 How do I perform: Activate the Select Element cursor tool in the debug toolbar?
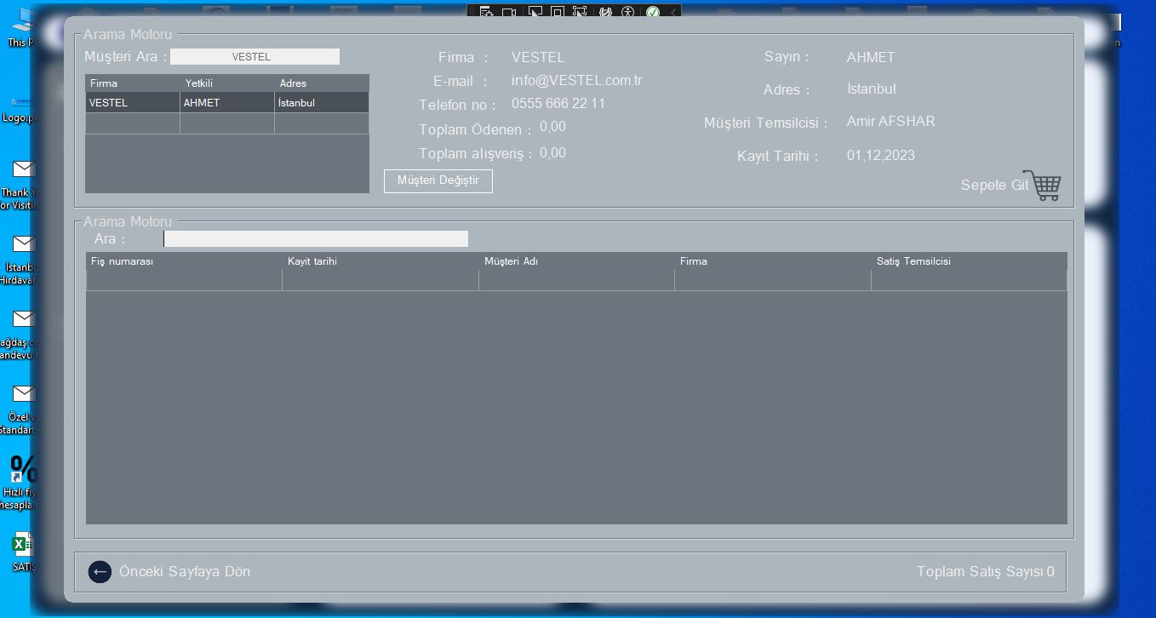(x=535, y=13)
